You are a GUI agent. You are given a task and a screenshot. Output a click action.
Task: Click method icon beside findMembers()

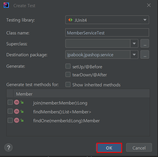click(x=17, y=111)
